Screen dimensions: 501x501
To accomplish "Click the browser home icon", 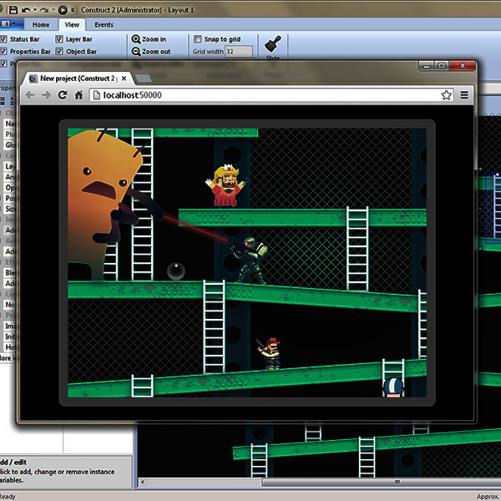I will pyautogui.click(x=78, y=95).
